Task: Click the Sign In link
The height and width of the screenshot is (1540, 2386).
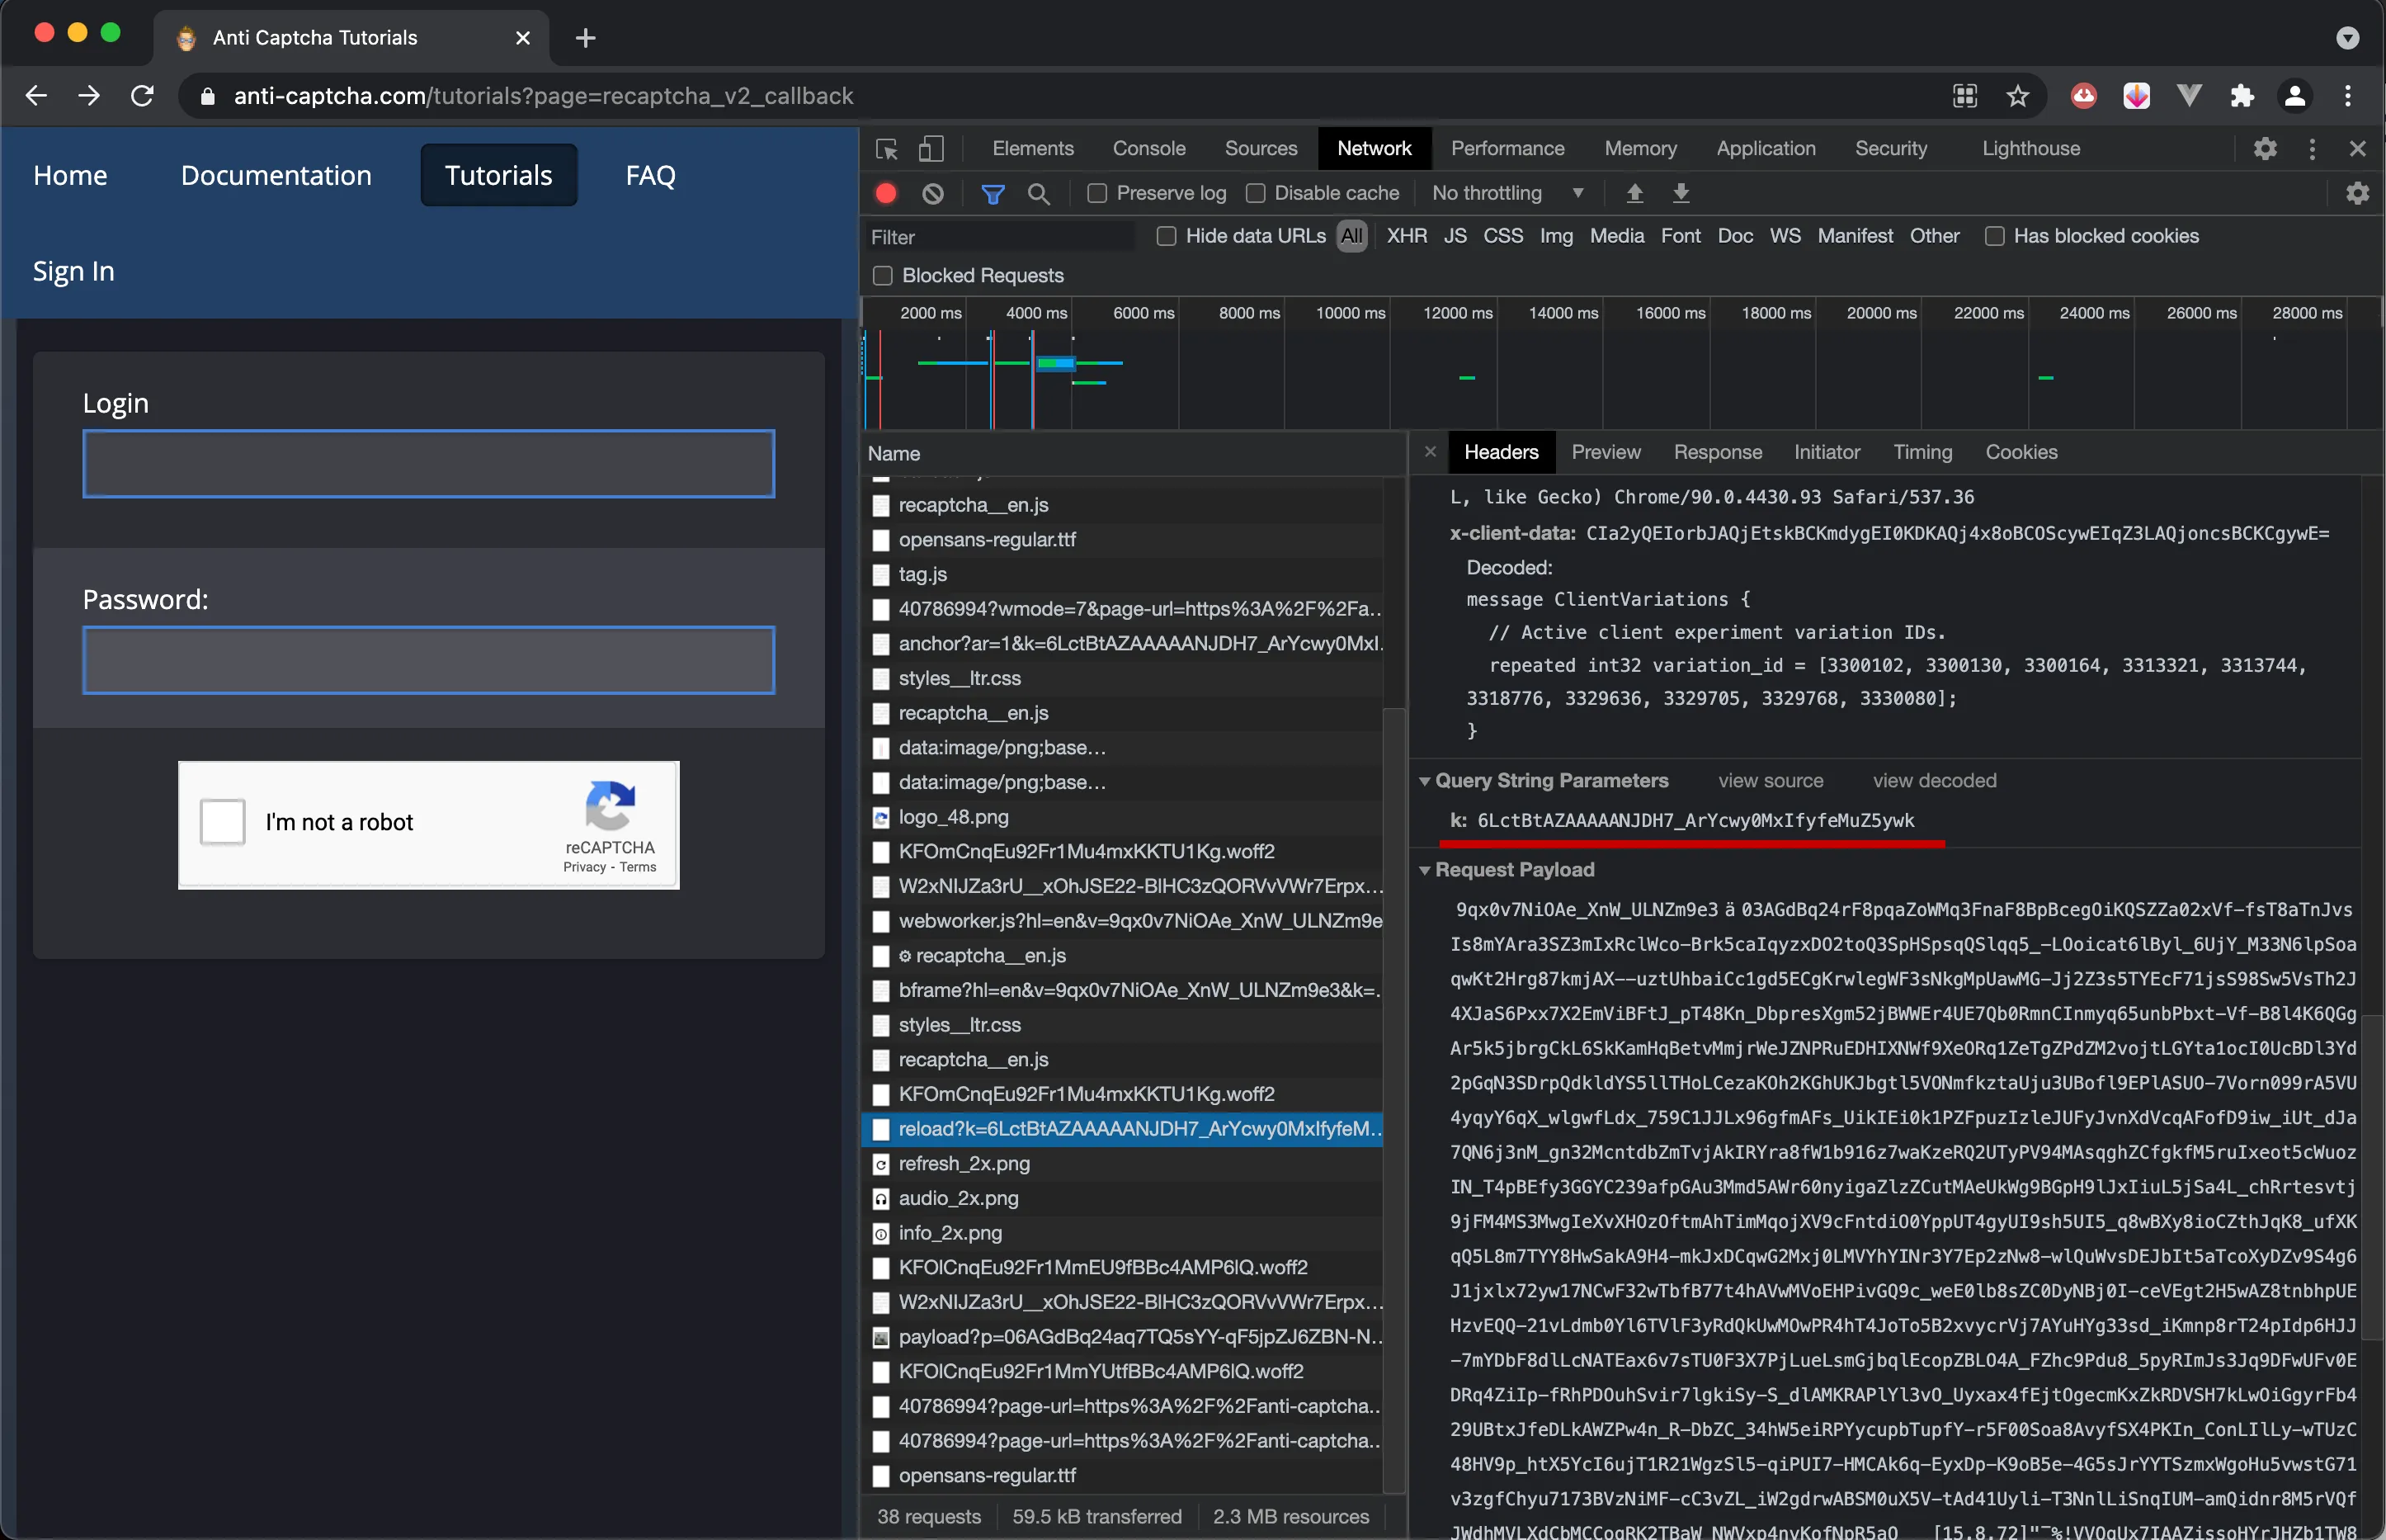Action: pyautogui.click(x=74, y=271)
